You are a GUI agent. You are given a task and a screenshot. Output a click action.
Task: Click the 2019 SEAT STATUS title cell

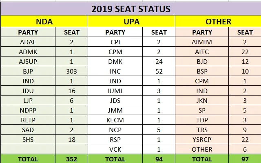point(130,9)
